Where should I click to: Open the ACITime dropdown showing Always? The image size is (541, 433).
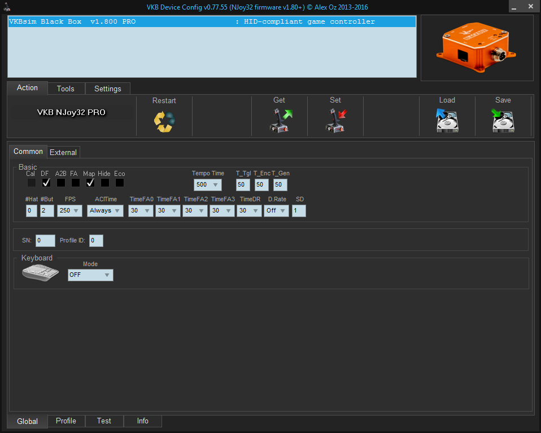105,210
